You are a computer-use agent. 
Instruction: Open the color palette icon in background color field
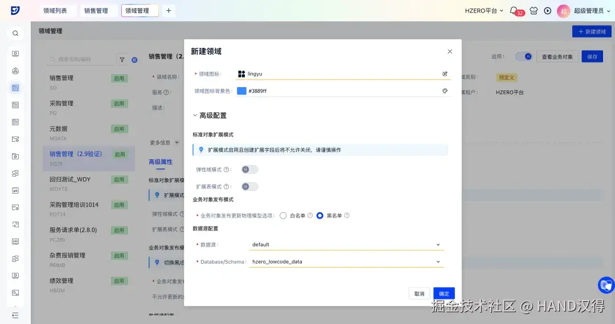click(x=445, y=91)
